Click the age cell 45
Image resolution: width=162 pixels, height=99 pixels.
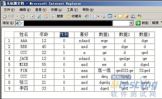(x=44, y=47)
